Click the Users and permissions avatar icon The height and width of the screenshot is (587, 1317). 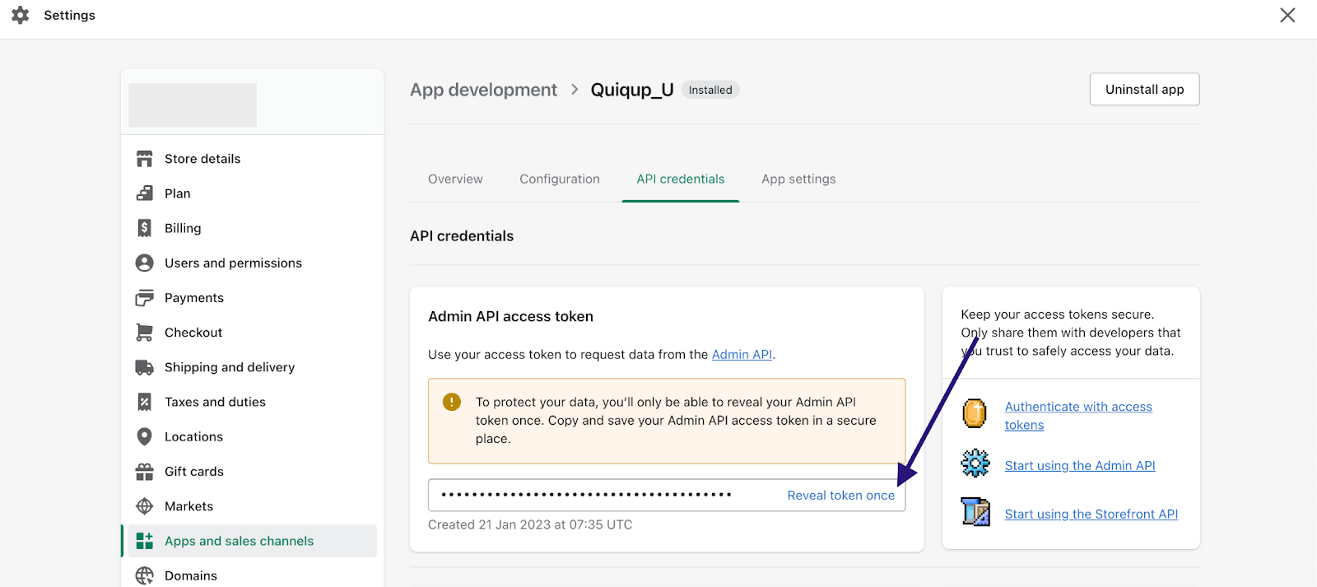click(145, 263)
